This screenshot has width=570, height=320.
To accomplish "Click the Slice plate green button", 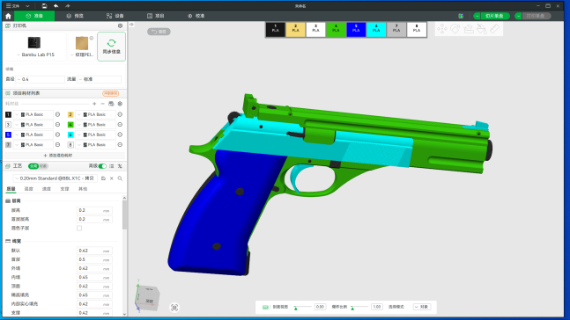I will click(x=495, y=16).
